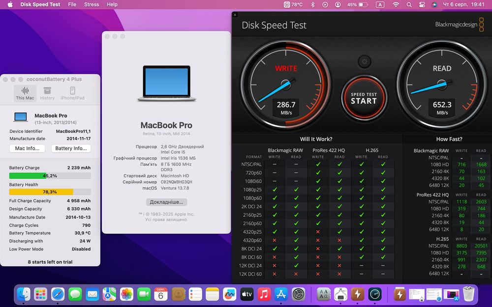Screen dimensions: 492x307
Task: Open the File menu
Action: tap(72, 4)
